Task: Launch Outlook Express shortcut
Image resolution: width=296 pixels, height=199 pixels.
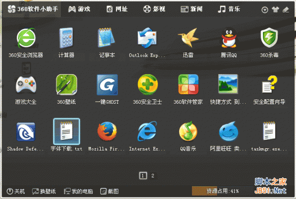Action: (x=147, y=38)
